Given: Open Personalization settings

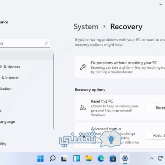Looking at the screenshot, I should pos(5,88).
